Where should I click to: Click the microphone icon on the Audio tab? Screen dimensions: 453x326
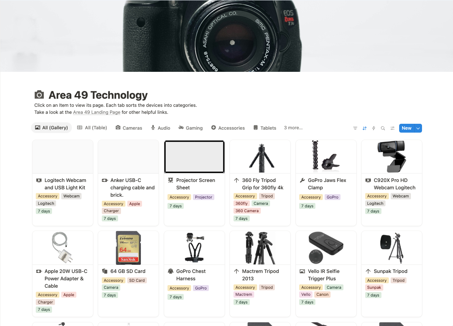(153, 127)
